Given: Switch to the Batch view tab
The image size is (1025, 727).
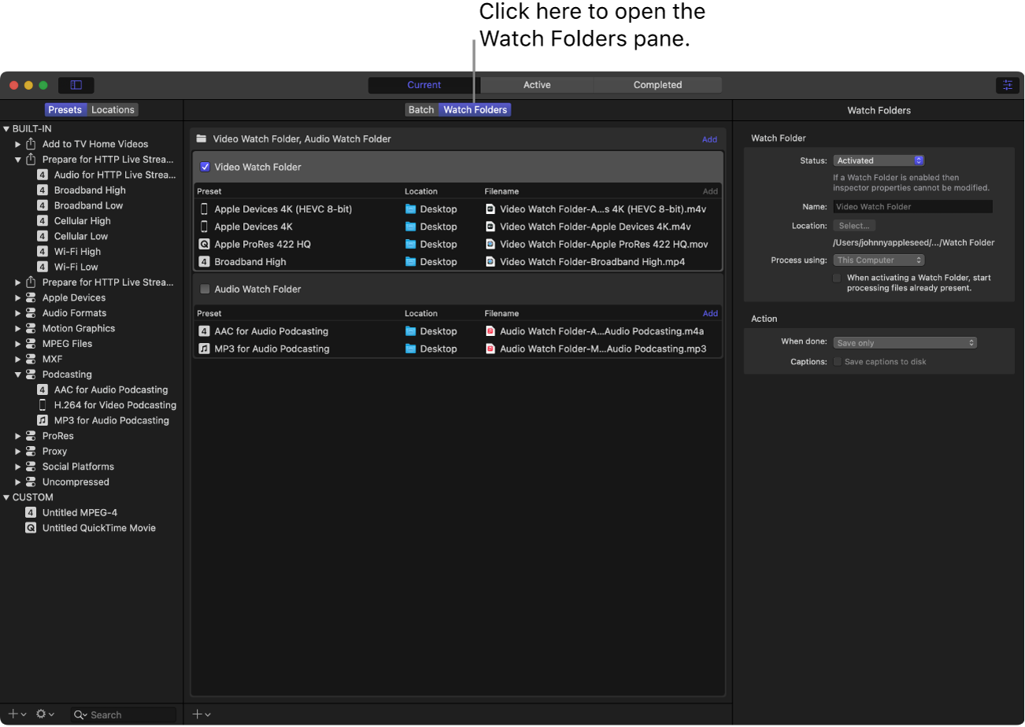Looking at the screenshot, I should 421,110.
